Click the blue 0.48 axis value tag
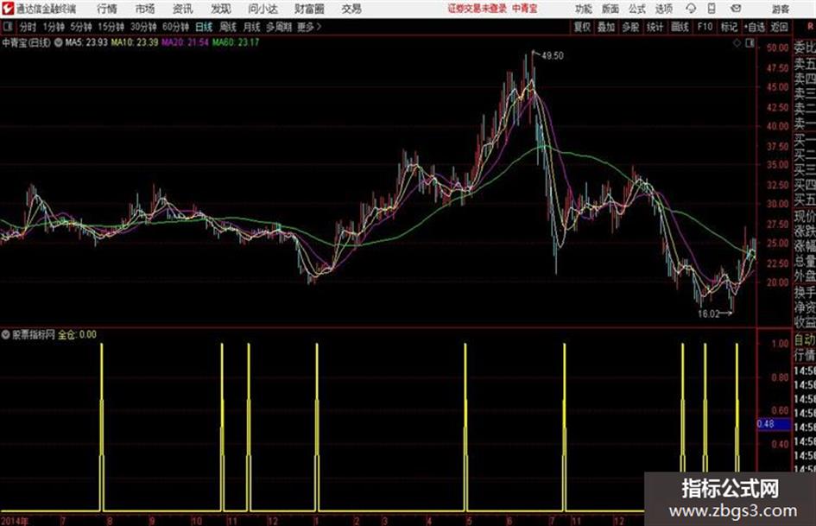Screen dimensions: 816x526 [x=773, y=424]
